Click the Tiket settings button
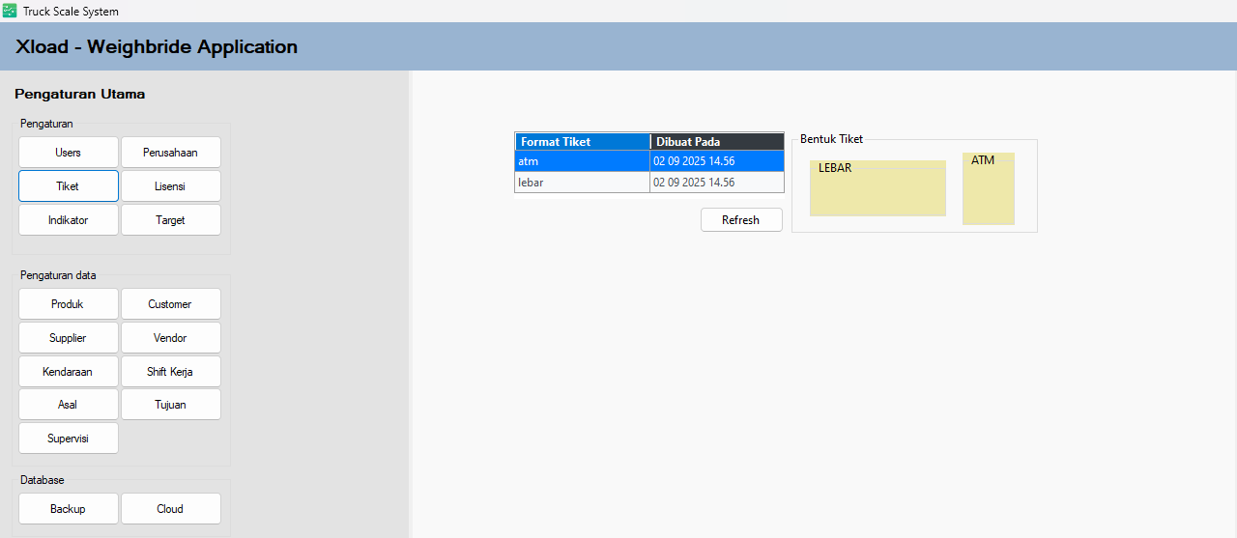Viewport: 1237px width, 538px height. pos(69,186)
